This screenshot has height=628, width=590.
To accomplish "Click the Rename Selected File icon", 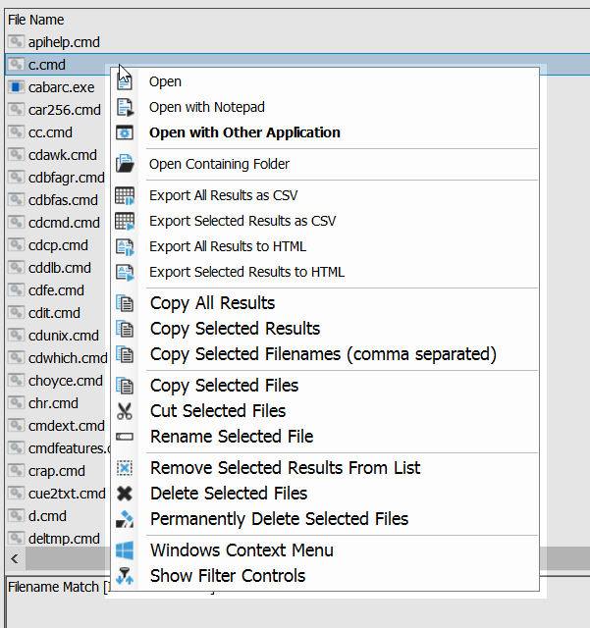I will point(125,437).
